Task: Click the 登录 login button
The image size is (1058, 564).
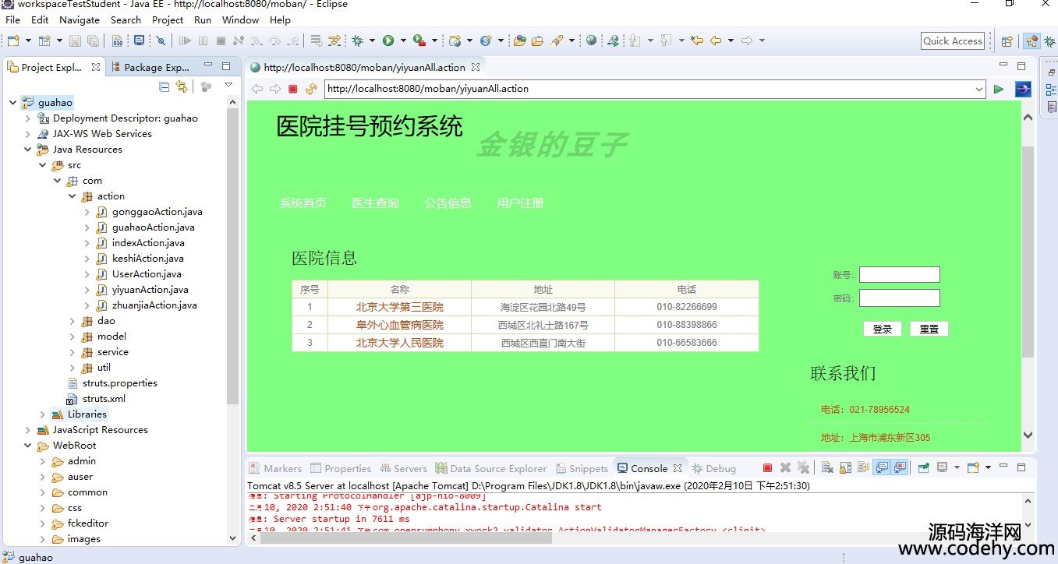Action: pyautogui.click(x=882, y=329)
